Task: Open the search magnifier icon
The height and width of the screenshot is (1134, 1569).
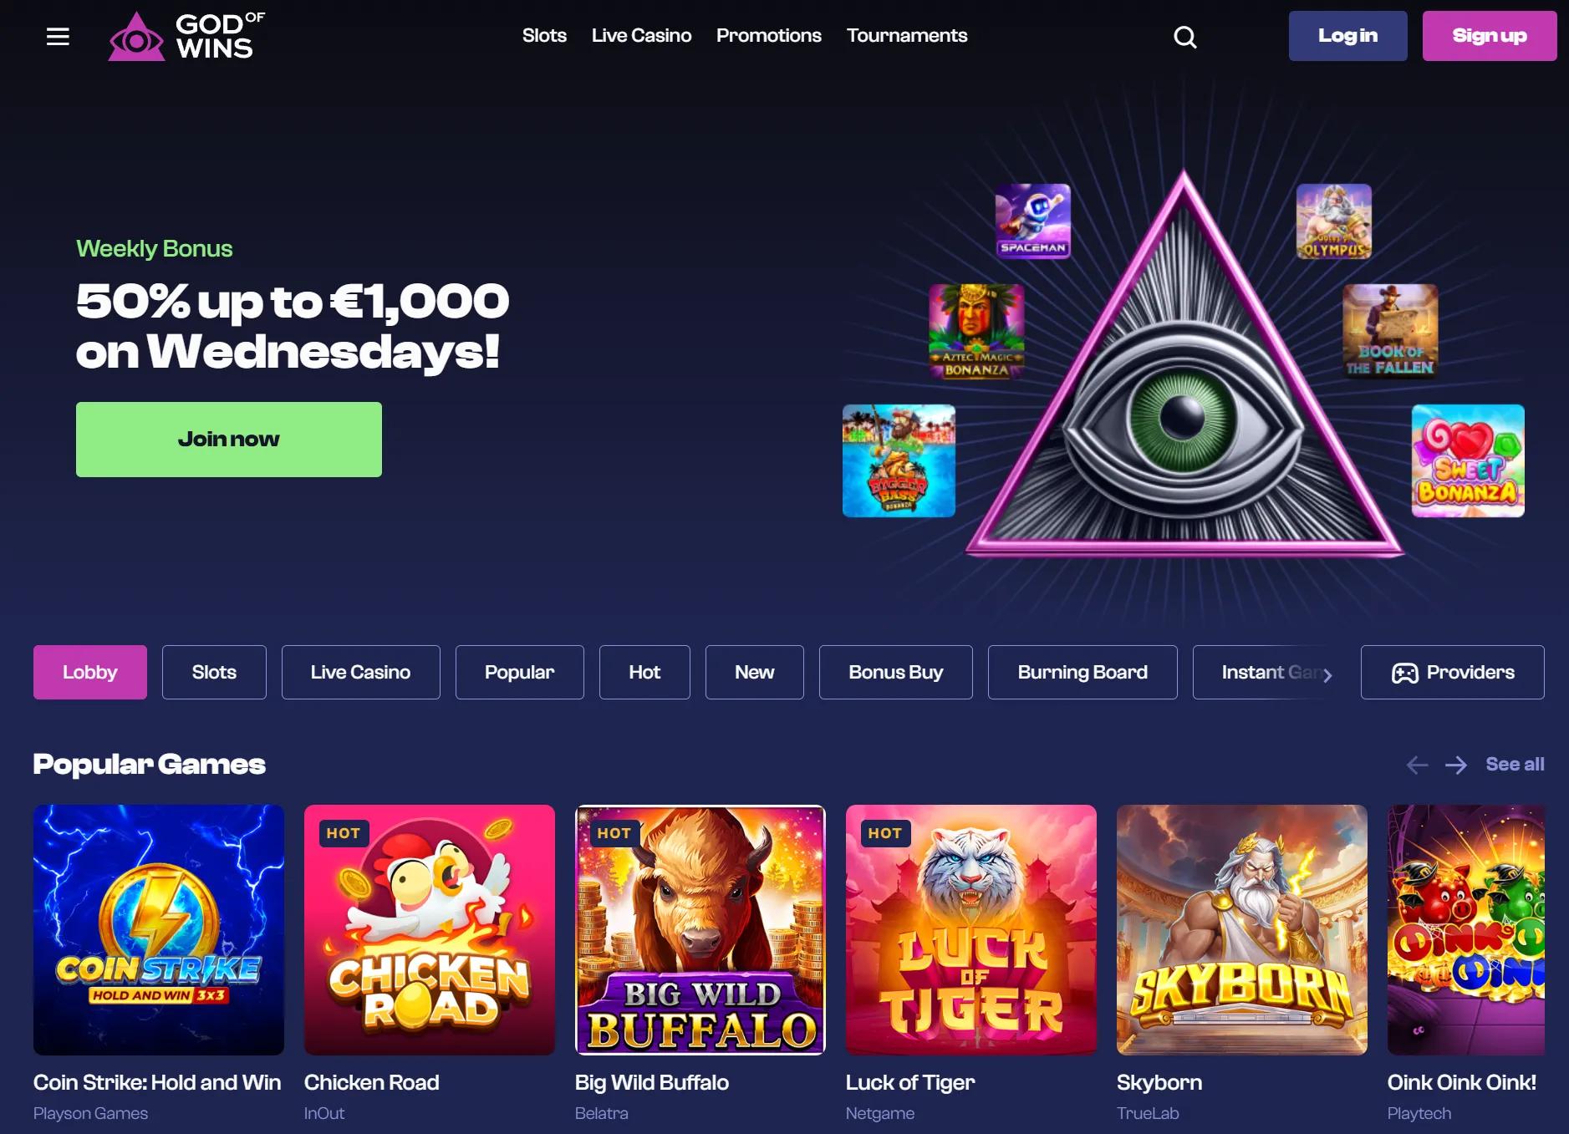Action: [1184, 37]
